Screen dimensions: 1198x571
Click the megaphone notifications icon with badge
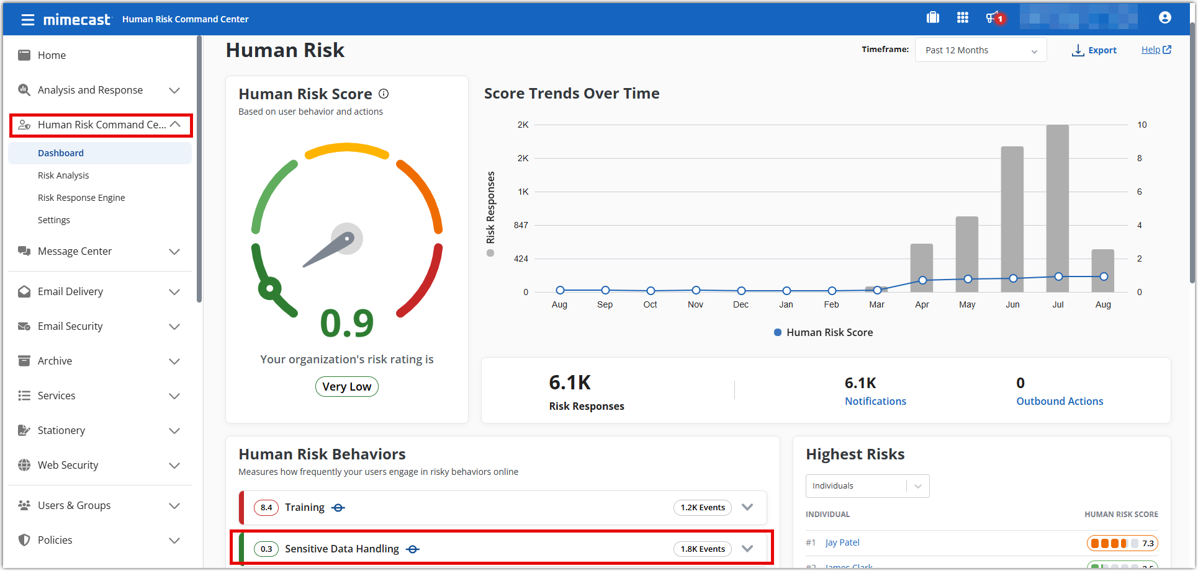click(x=994, y=17)
